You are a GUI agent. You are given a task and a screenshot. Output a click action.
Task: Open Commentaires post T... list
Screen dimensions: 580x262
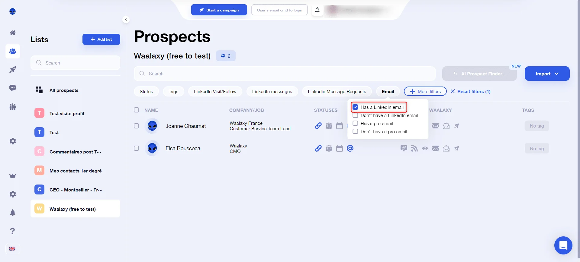click(75, 152)
